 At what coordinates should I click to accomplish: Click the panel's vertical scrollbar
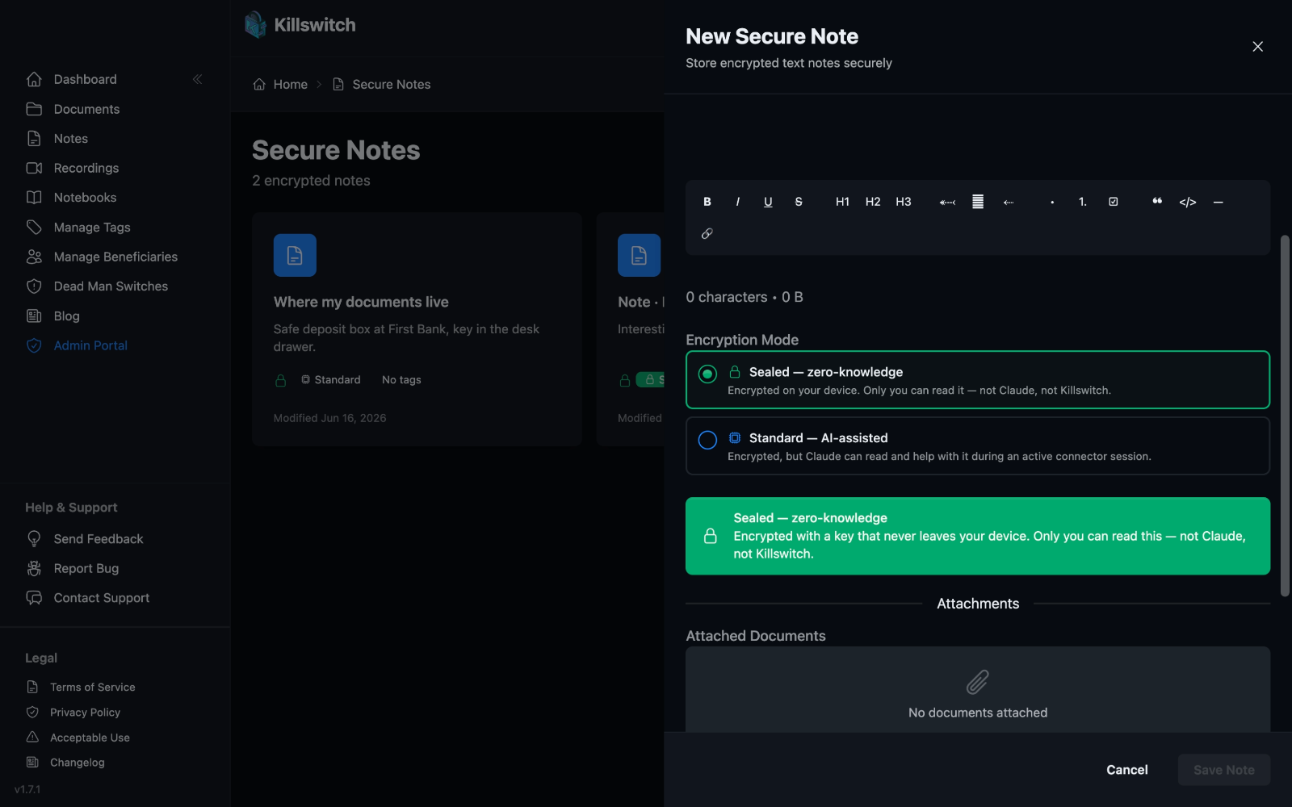pyautogui.click(x=1285, y=416)
